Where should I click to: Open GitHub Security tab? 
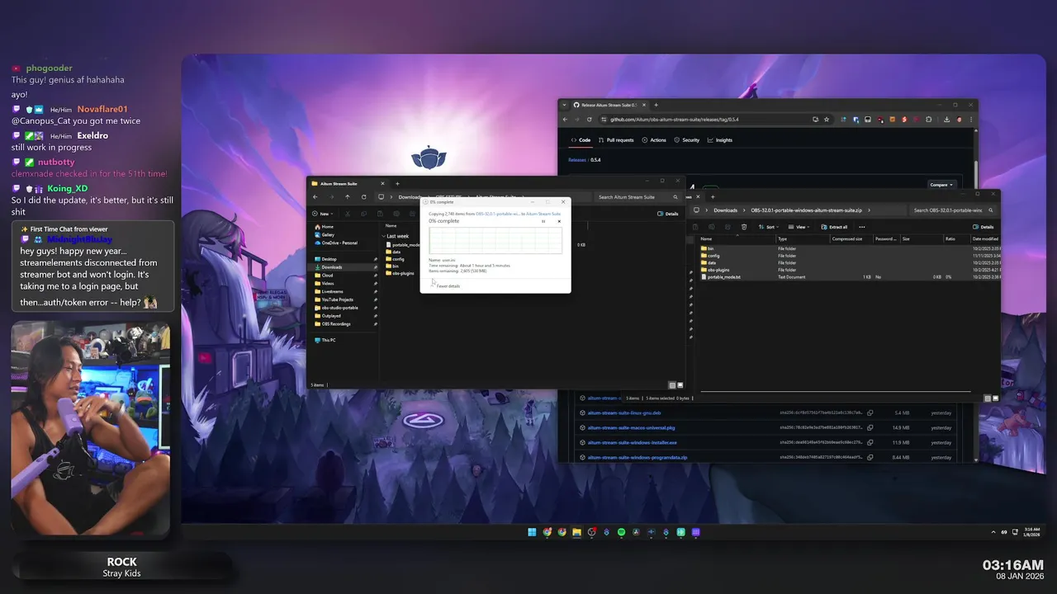(x=687, y=140)
